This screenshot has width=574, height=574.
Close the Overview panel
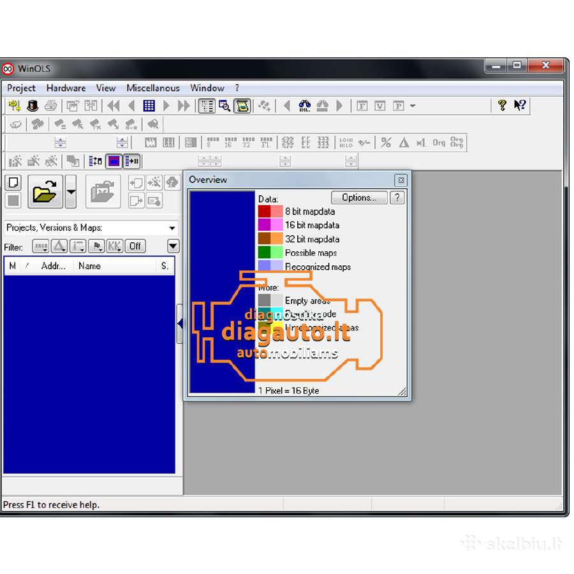[x=401, y=180]
